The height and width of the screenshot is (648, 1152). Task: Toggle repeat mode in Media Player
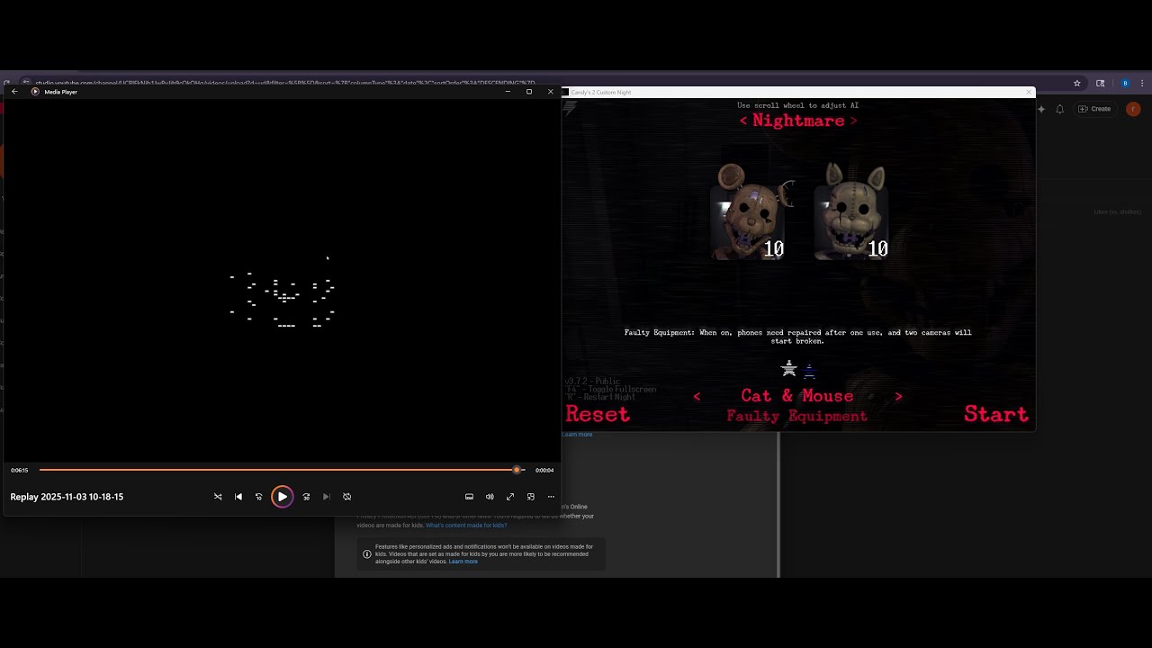tap(347, 497)
